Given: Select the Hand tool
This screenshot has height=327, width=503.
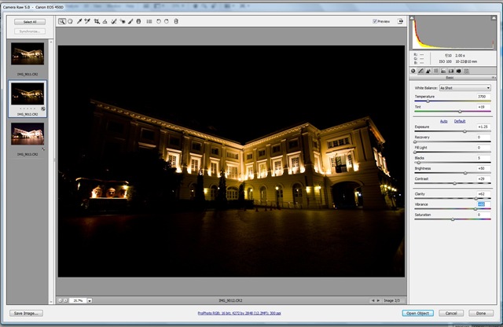Looking at the screenshot, I should tap(70, 21).
